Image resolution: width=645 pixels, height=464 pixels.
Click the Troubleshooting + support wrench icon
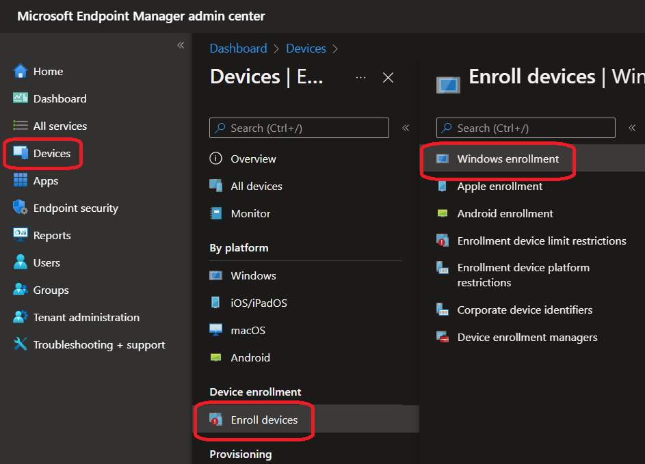pos(21,344)
